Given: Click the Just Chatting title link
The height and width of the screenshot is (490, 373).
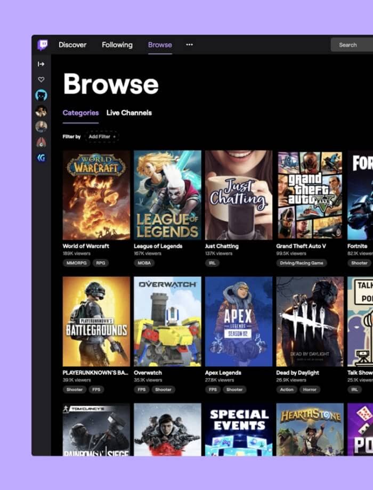Looking at the screenshot, I should coord(222,246).
